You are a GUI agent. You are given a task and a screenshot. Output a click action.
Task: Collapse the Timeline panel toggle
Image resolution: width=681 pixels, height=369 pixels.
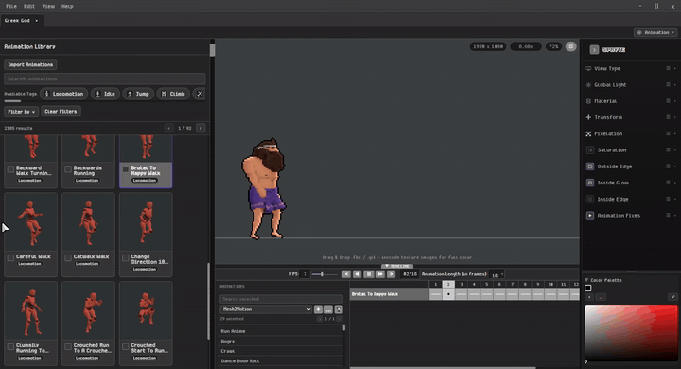(397, 266)
